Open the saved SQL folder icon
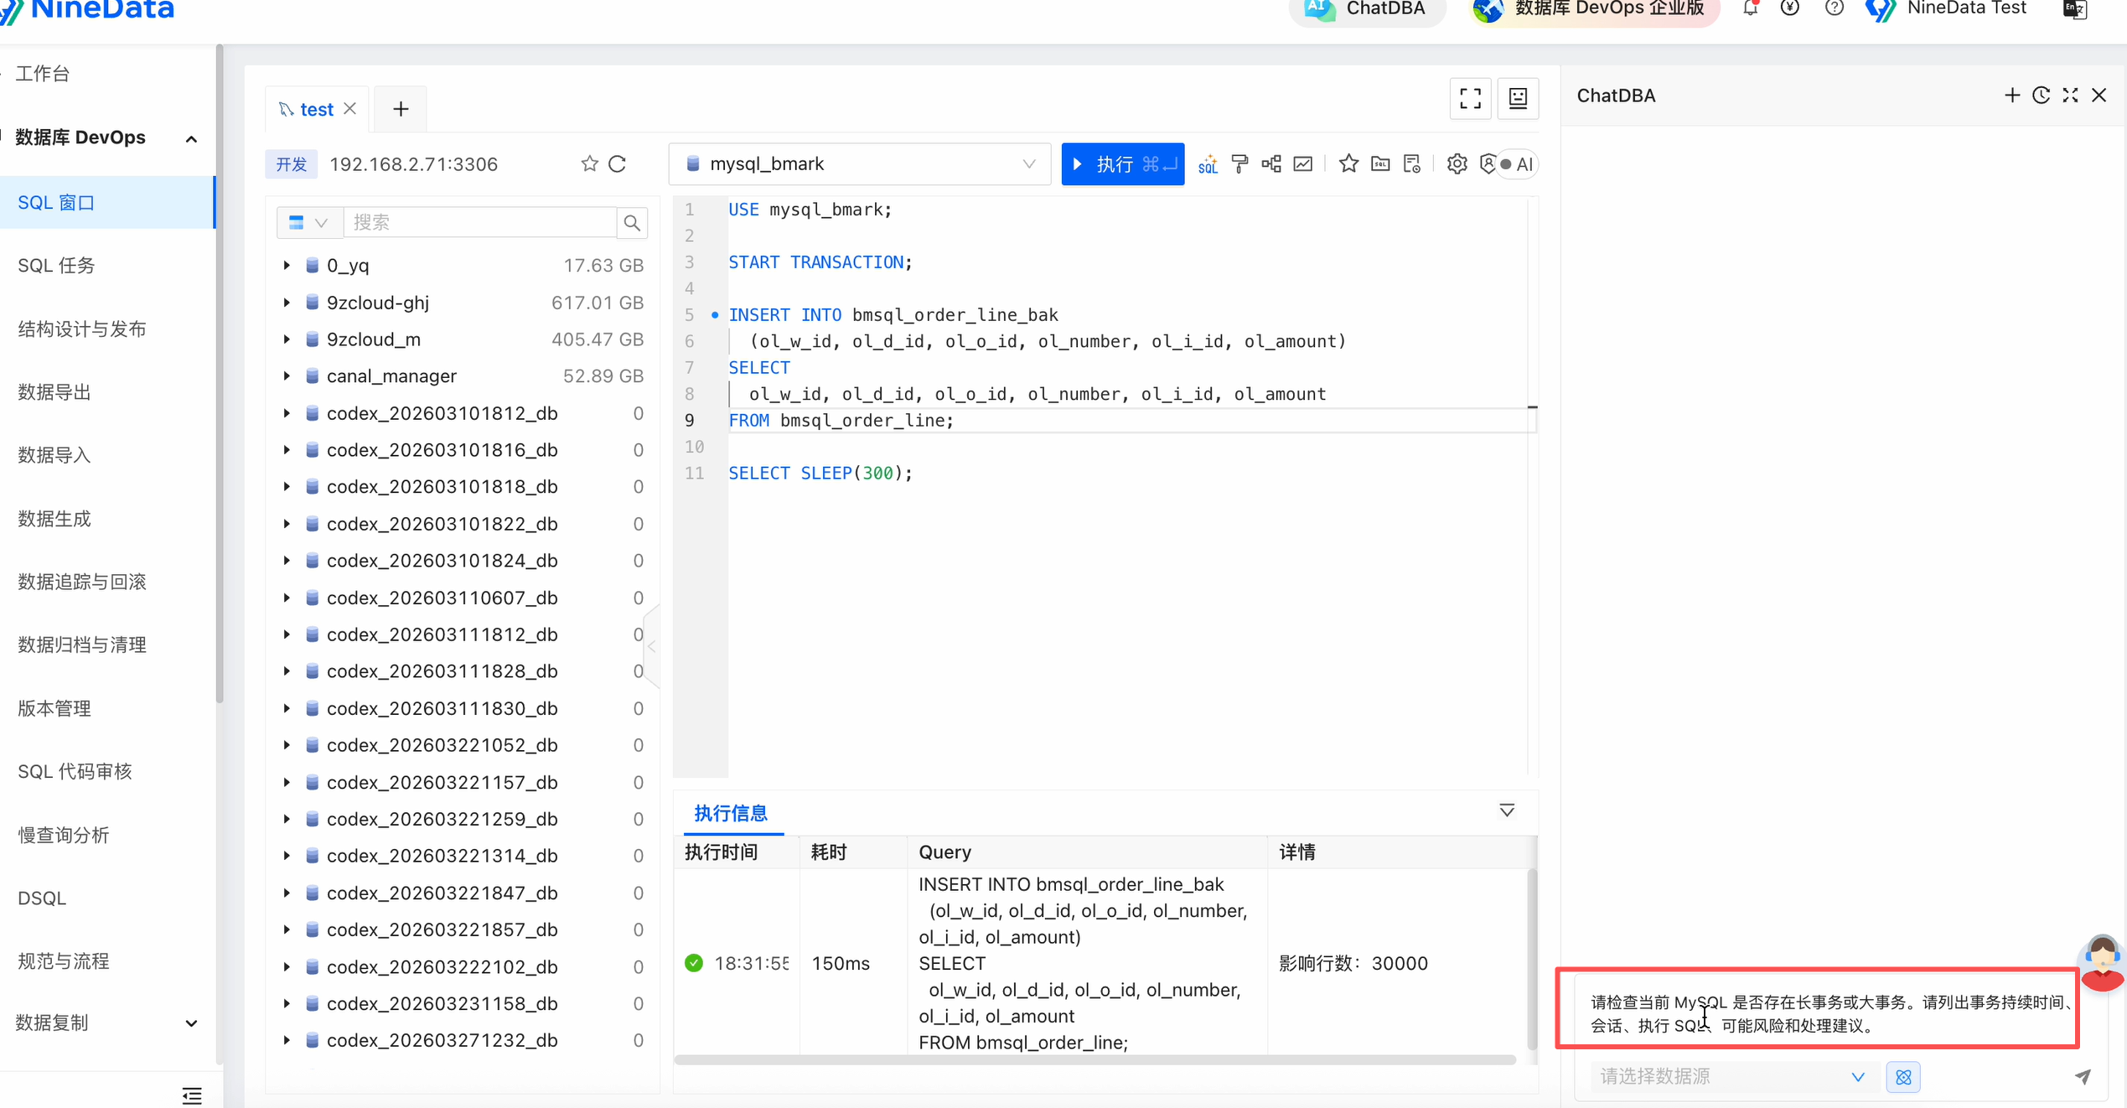Viewport: 2127px width, 1108px height. 1380,164
